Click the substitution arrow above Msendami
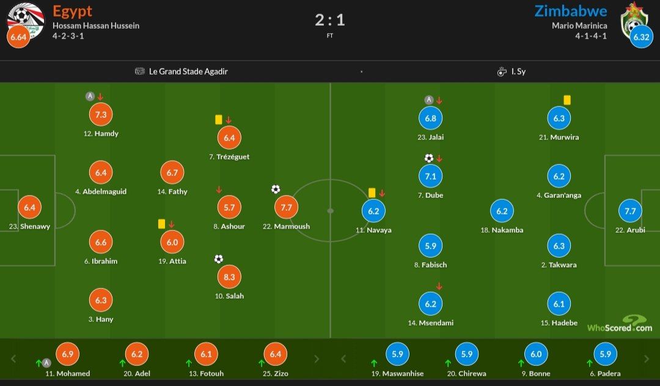Viewport: 660px width, 386px height. [x=439, y=286]
